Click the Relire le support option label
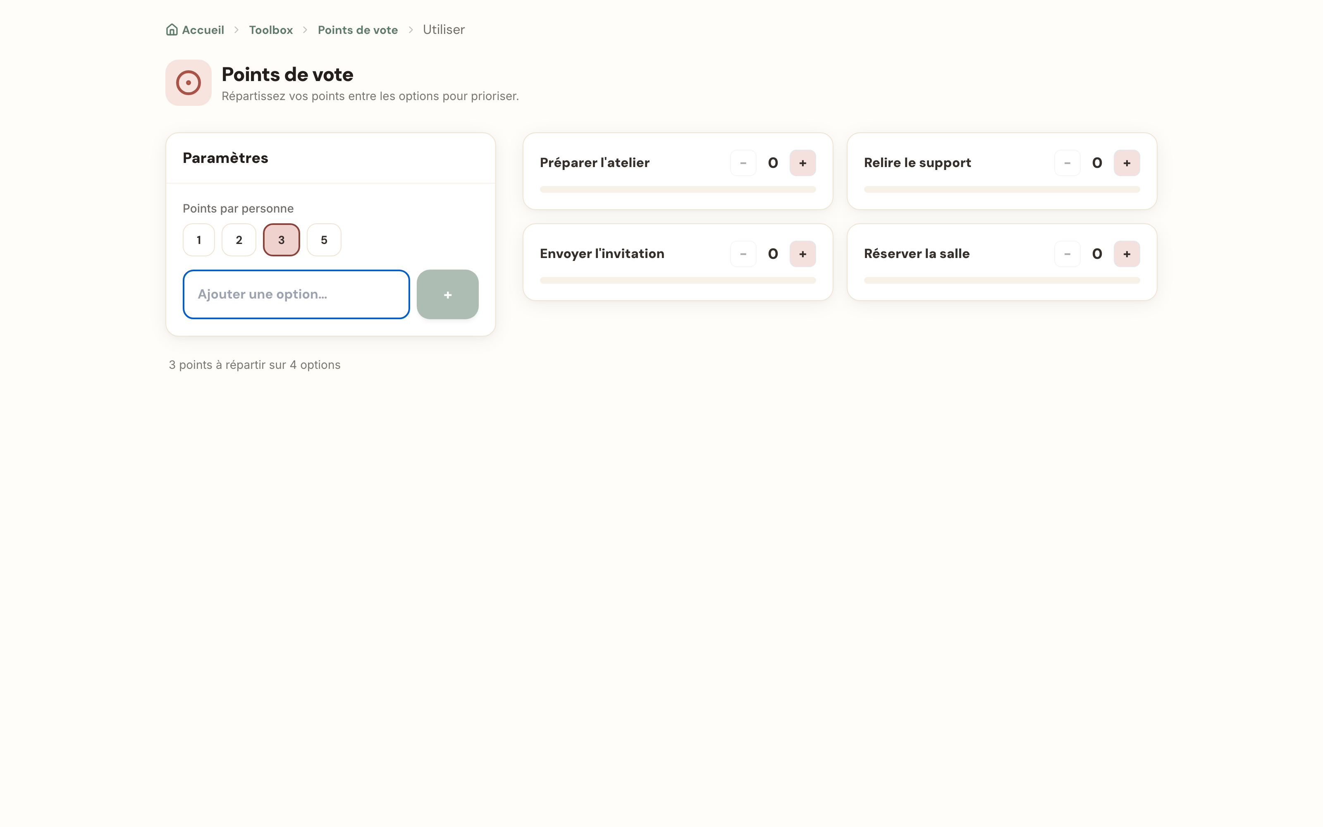Screen dimensions: 1323x827 coord(917,163)
